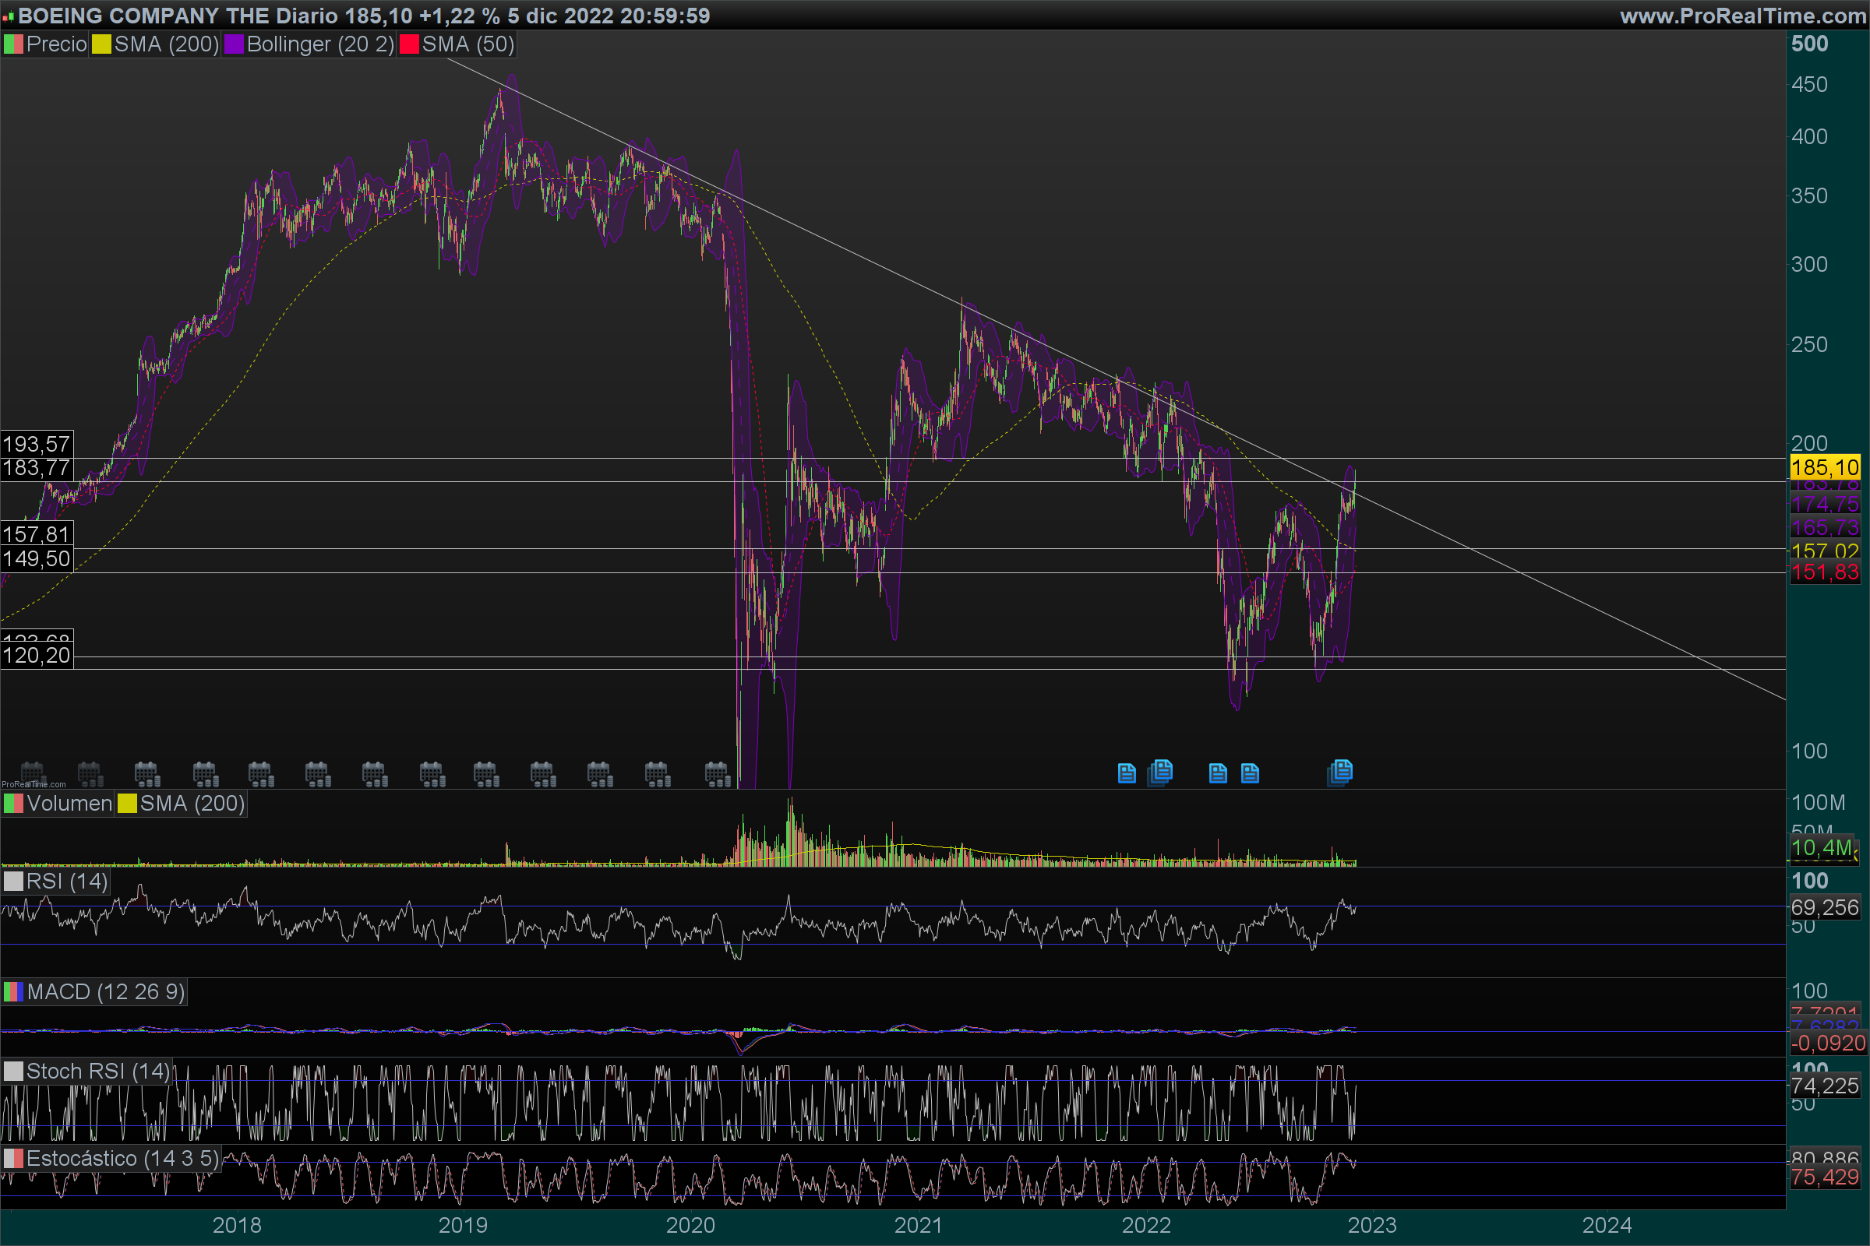Open the www.ProRealTime.com link at top right

coord(1743,16)
